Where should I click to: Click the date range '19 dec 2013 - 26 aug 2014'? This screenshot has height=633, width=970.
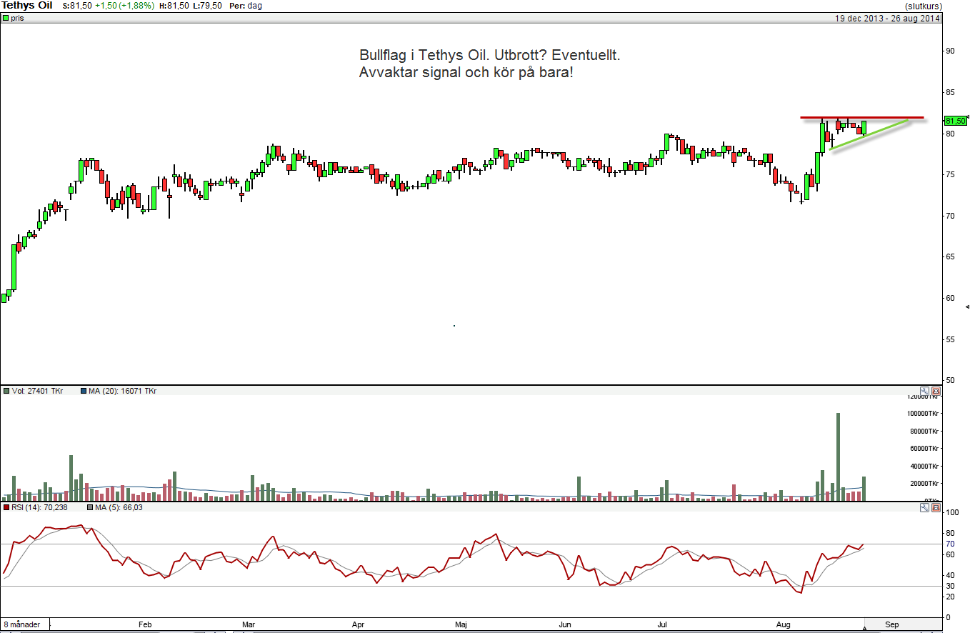pyautogui.click(x=888, y=18)
